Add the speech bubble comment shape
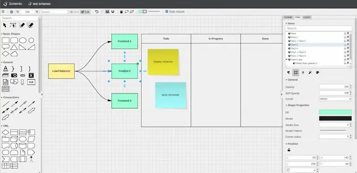The height and width of the screenshot is (173, 357). coord(5,47)
